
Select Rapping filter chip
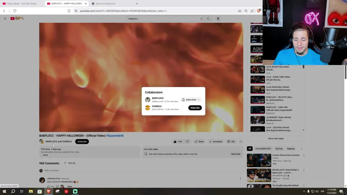pos(291,149)
